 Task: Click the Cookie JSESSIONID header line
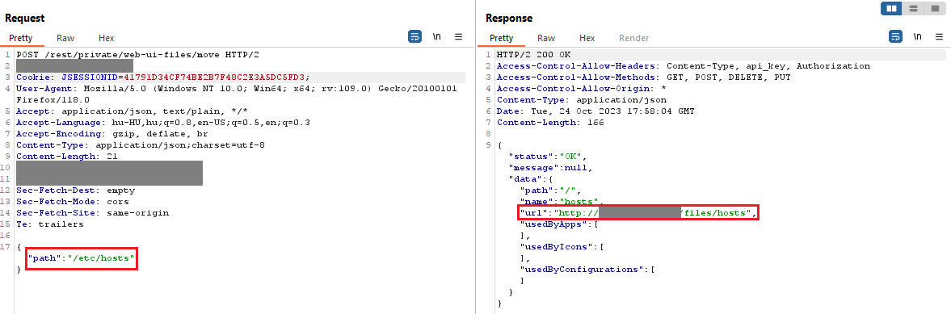click(x=163, y=77)
